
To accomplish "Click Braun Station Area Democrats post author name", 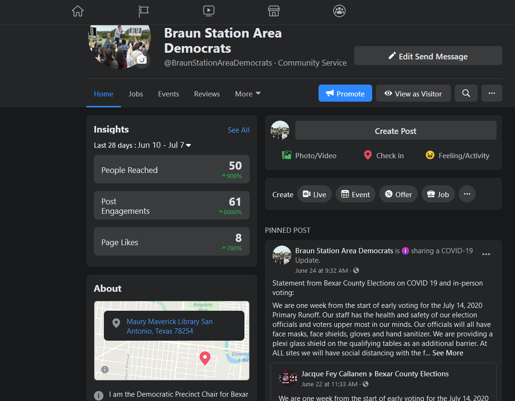I will pos(344,251).
